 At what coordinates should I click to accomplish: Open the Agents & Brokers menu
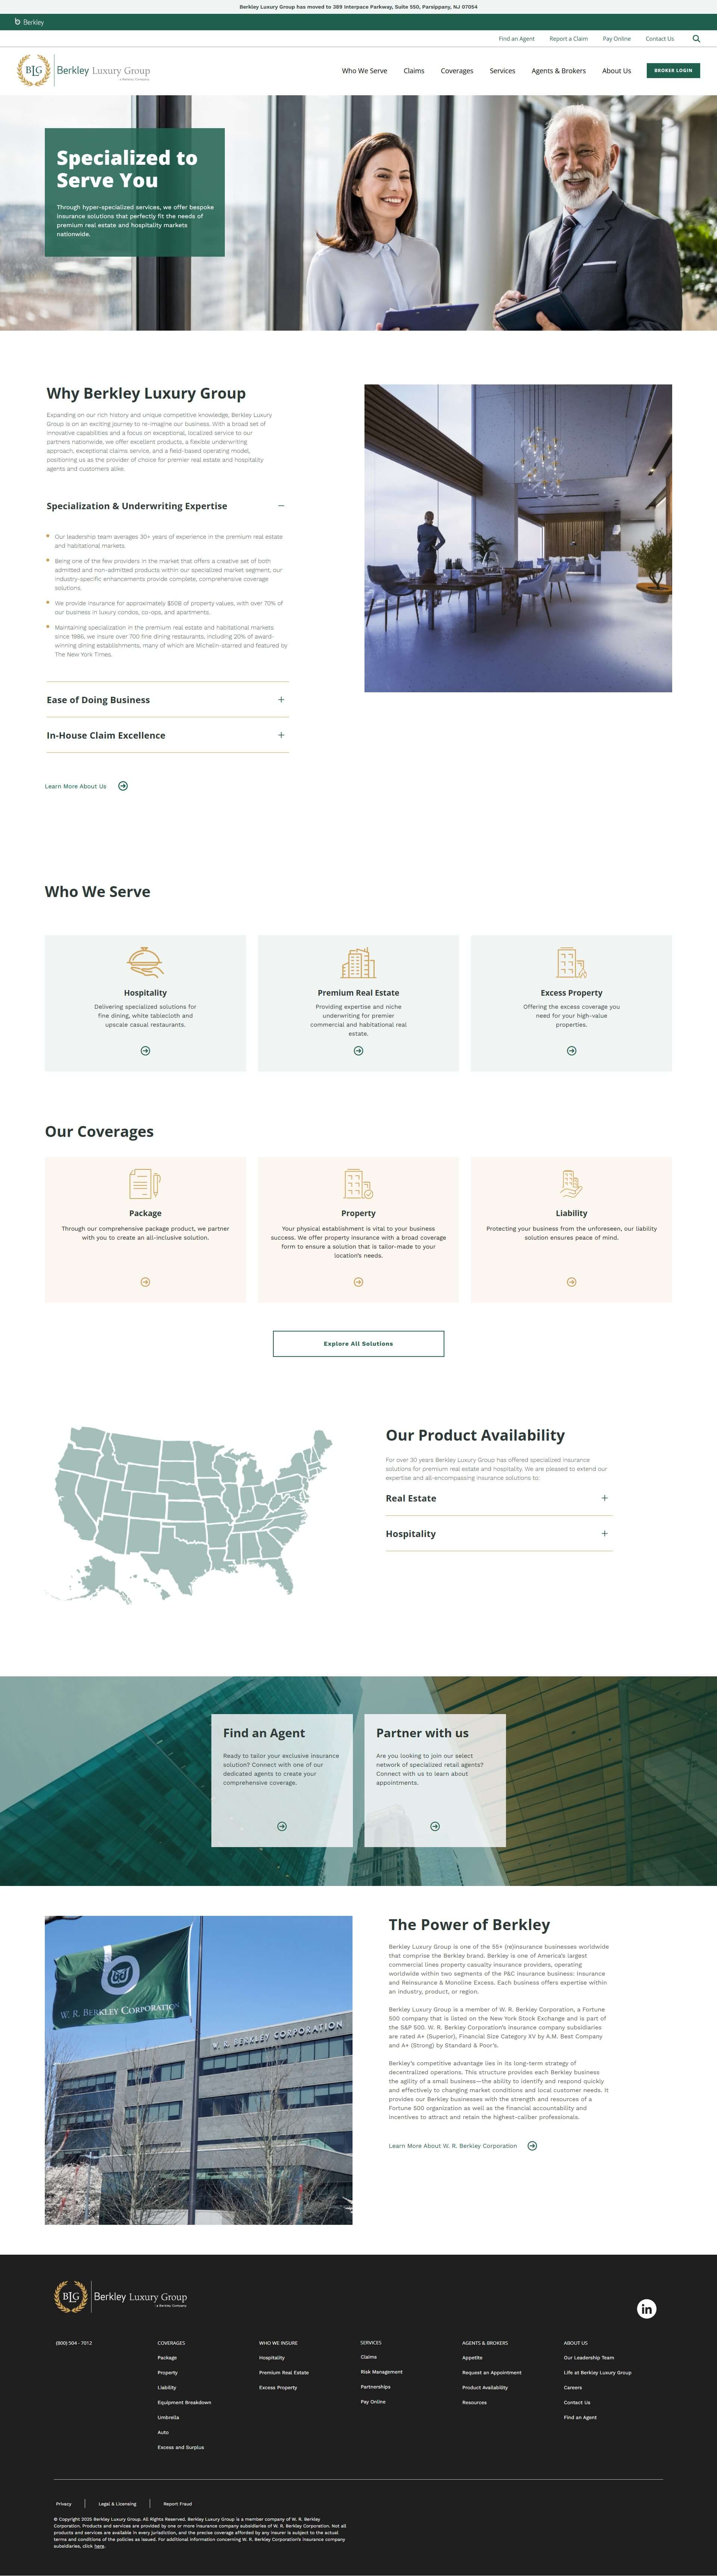coord(558,71)
